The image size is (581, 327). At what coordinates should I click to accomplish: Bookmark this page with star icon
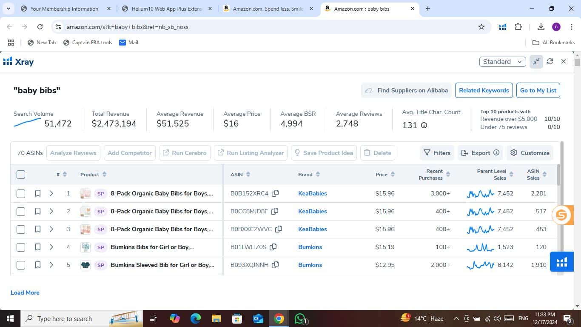point(481,27)
